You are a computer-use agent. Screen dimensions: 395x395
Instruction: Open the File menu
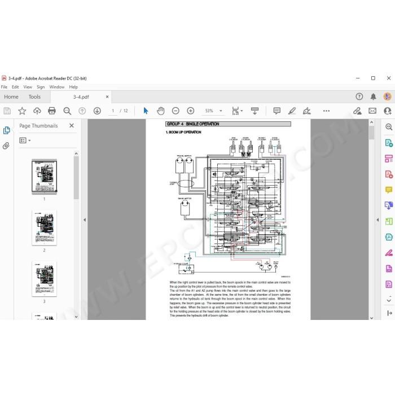tap(5, 87)
